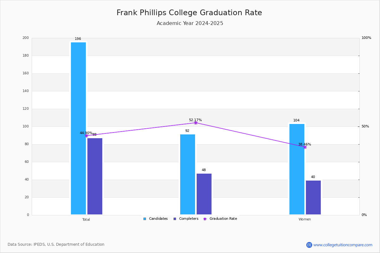The height and width of the screenshot is (253, 380).
Task: Toggle the Candidates legend item
Action: [x=155, y=219]
